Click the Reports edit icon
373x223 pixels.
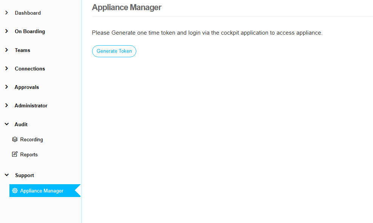tap(15, 154)
